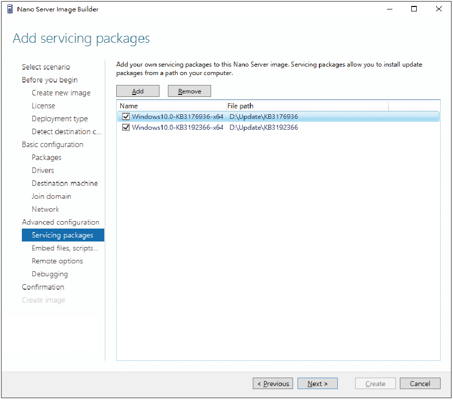
Task: Return to the Previous wizard step
Action: coord(273,384)
